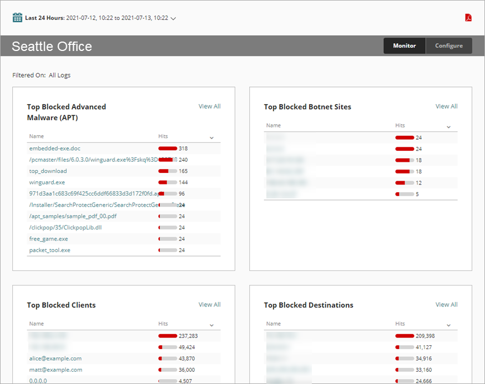Screen dimensions: 485x384
Task: Open the Hits column dropdown in Advanced Malware panel
Action: pos(211,136)
